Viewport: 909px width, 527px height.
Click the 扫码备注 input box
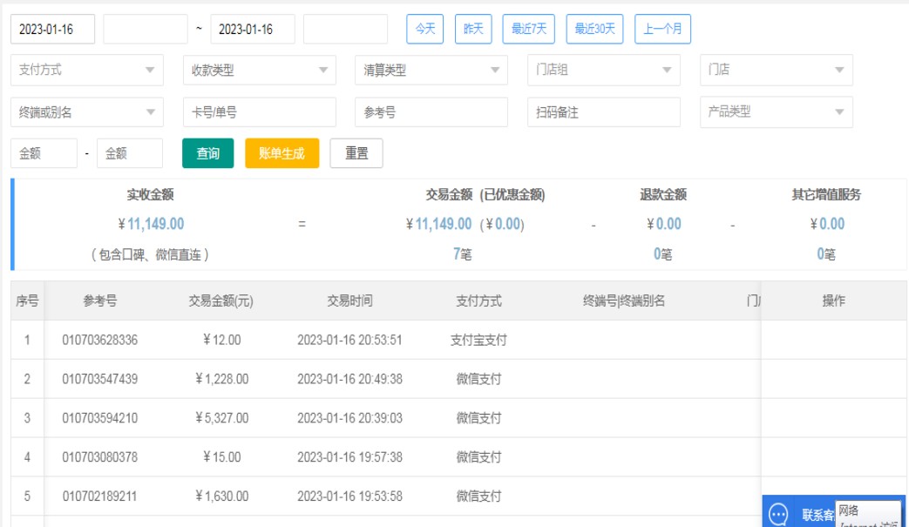pos(603,112)
